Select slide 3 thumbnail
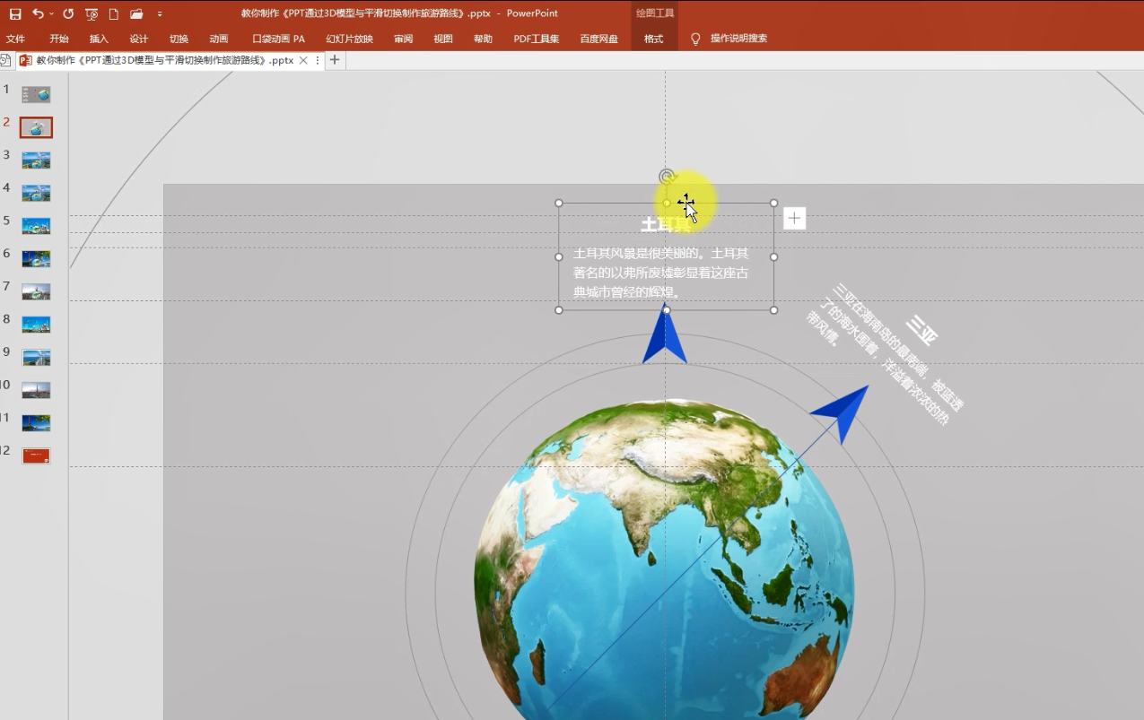1144x720 pixels. click(36, 160)
